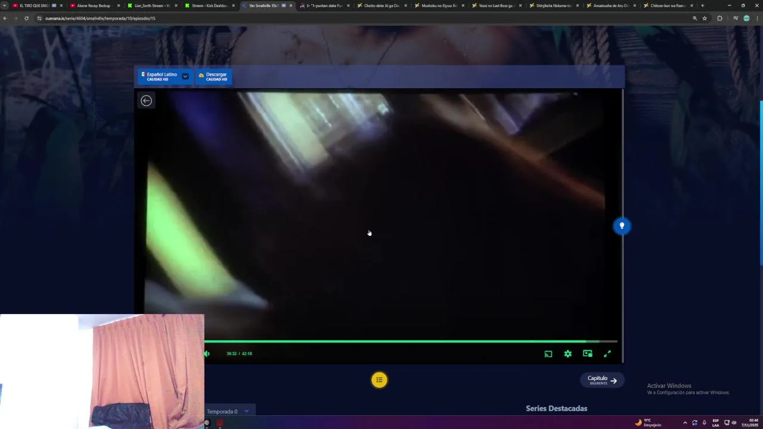Open a new browser tab
This screenshot has height=429, width=763.
pos(702,5)
